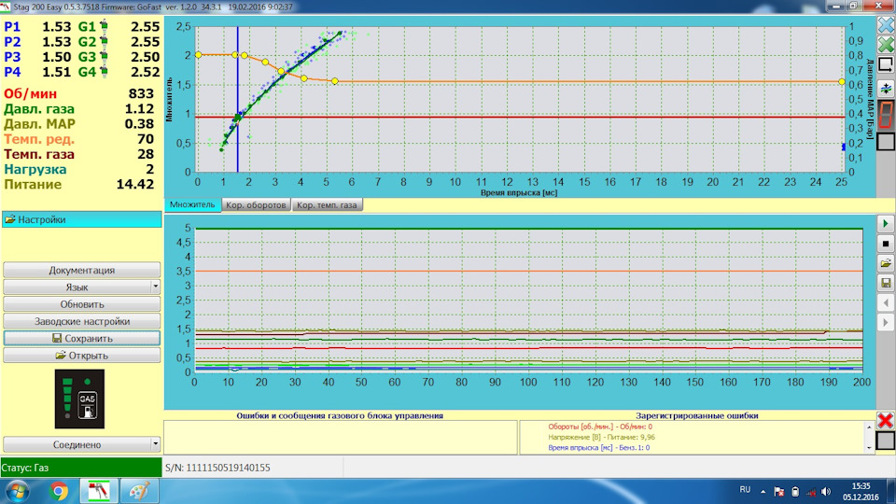Viewport: 896px width, 504px height.
Task: Click the Stag application taskbar icon
Action: [x=99, y=491]
